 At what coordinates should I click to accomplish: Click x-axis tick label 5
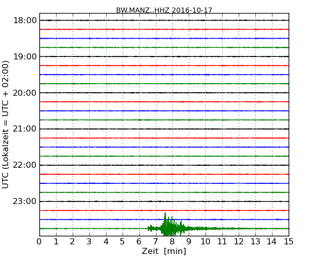tap(123, 242)
